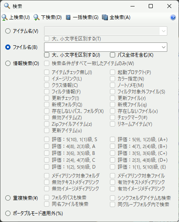Check クラス情報(C) option
This screenshot has height=222, width=179.
tap(47, 85)
